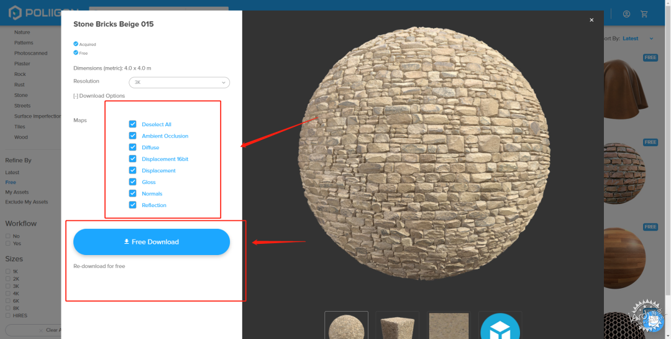Select the Nature category
671x339 pixels.
(22, 32)
